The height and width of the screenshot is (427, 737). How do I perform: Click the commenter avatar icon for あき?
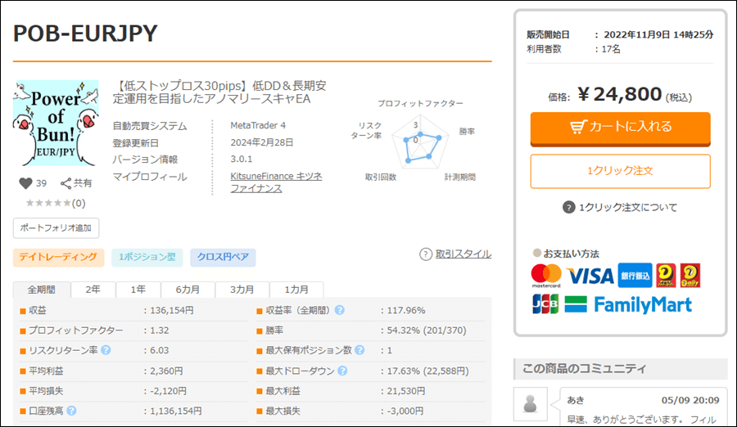pyautogui.click(x=531, y=404)
